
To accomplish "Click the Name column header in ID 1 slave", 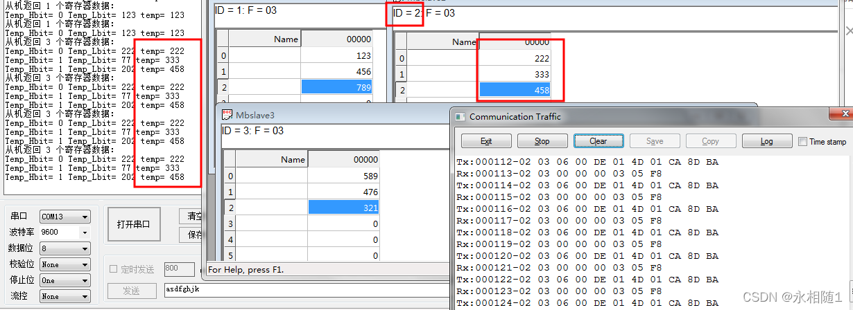I will tap(265, 39).
